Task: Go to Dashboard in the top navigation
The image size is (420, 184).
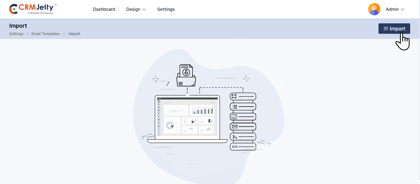Action: 104,9
